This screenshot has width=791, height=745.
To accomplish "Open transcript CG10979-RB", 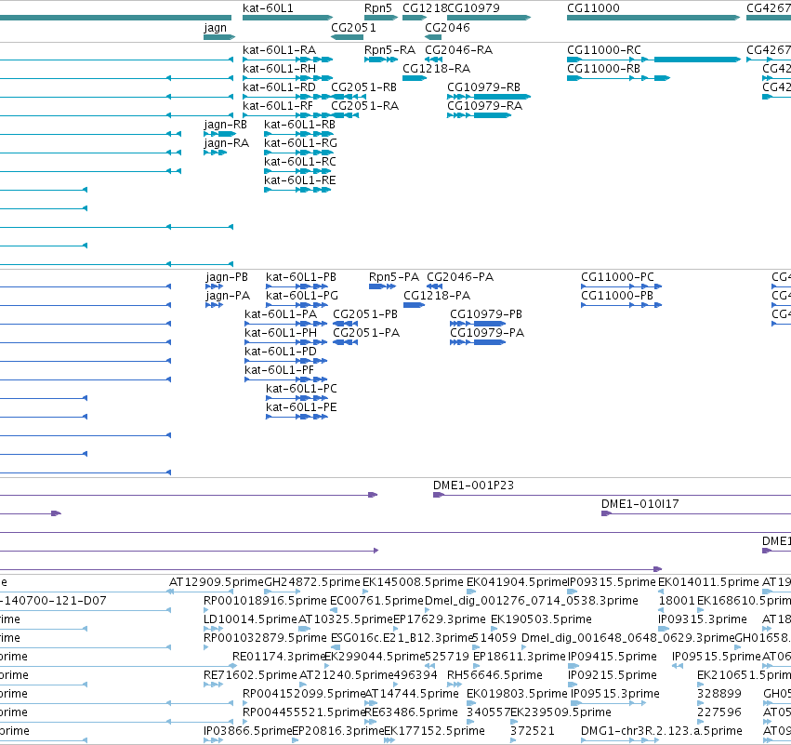I will (x=483, y=87).
